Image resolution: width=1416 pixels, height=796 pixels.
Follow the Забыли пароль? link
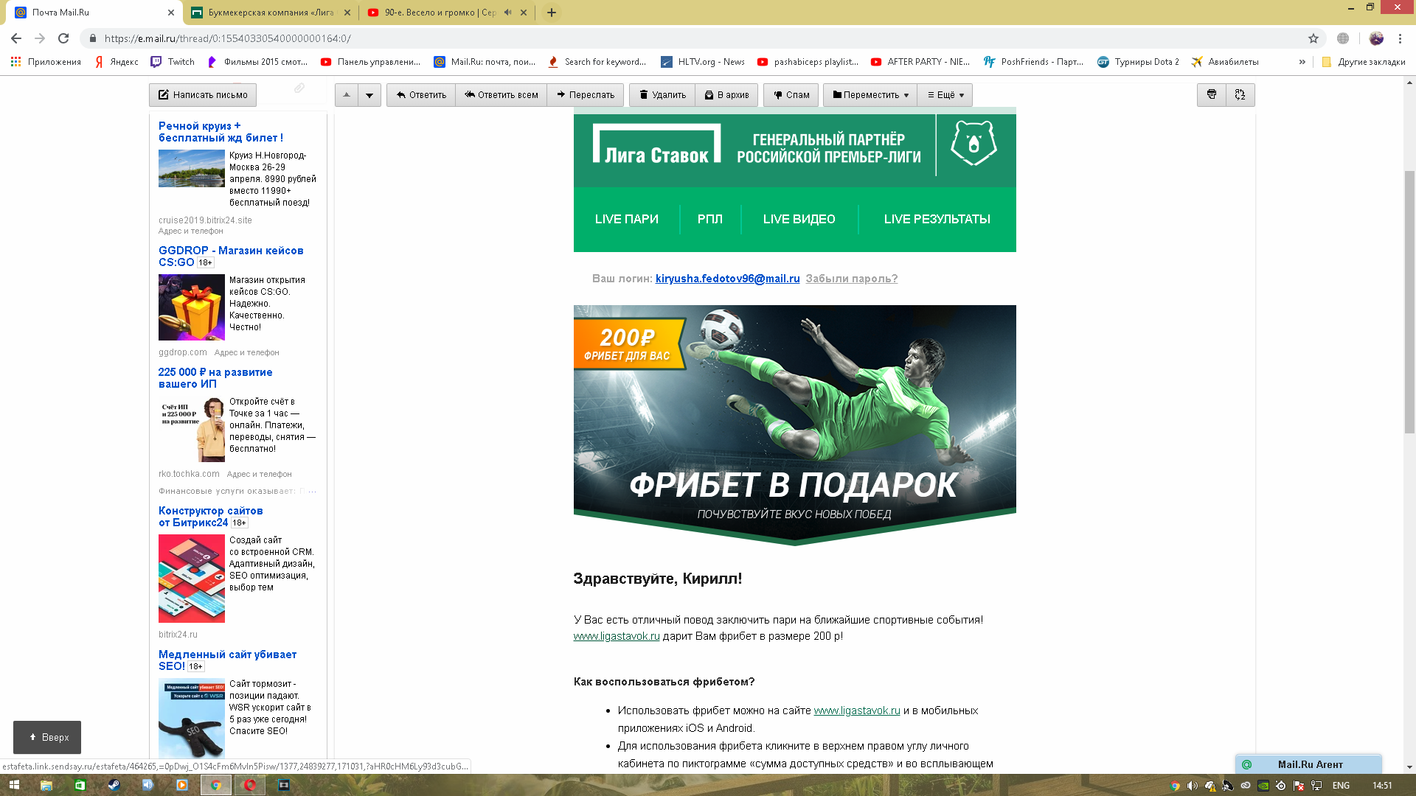coord(852,279)
